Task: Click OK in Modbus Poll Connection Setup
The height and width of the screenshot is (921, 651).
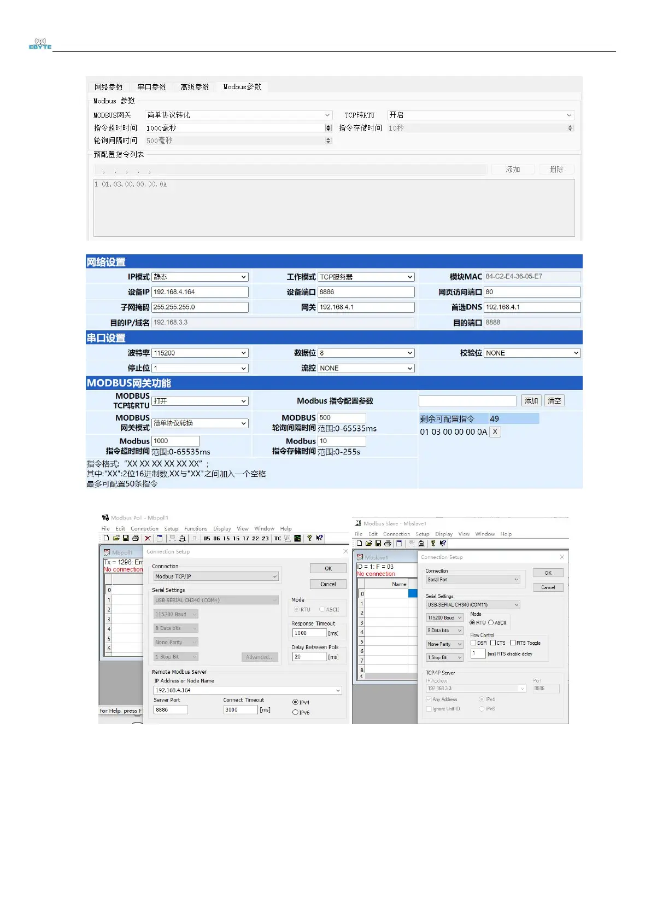Action: point(328,569)
